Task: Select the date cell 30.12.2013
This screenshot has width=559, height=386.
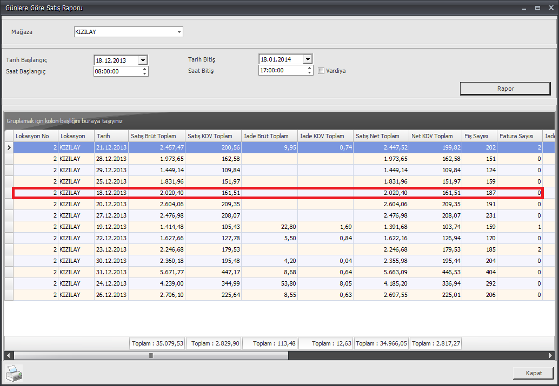Action: pos(111,261)
